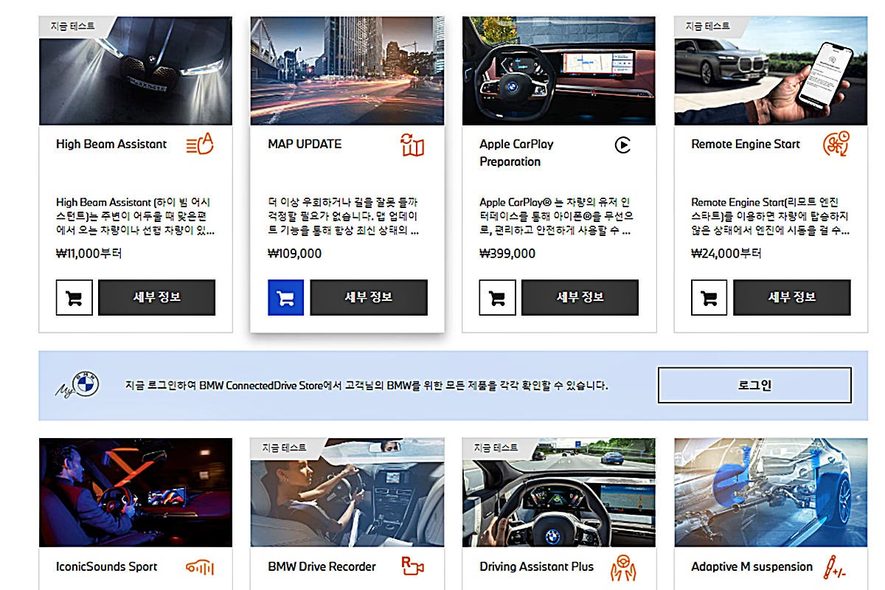Image resolution: width=885 pixels, height=590 pixels.
Task: Open 세부 정보 for MAP UPDATE
Action: 369,297
